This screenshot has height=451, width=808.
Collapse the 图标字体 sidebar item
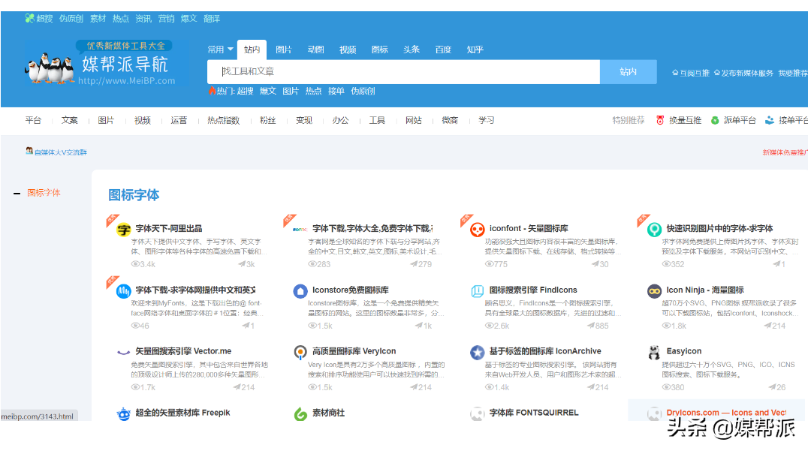click(x=17, y=193)
